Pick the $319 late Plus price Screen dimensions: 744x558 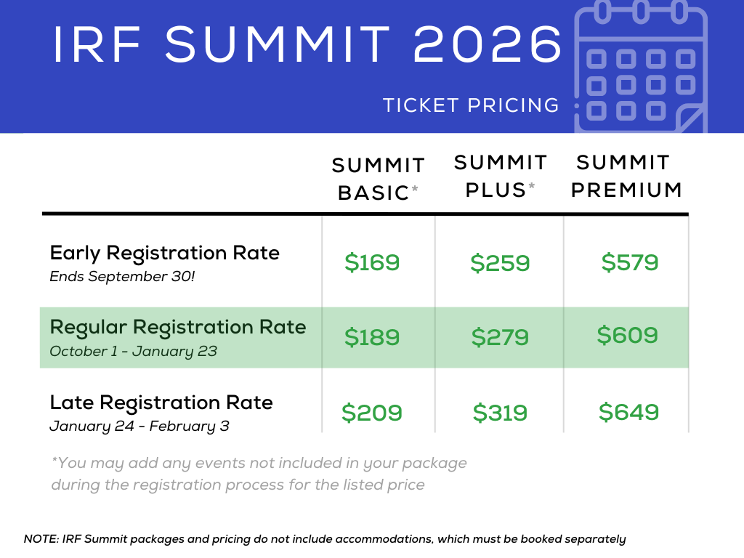[500, 413]
